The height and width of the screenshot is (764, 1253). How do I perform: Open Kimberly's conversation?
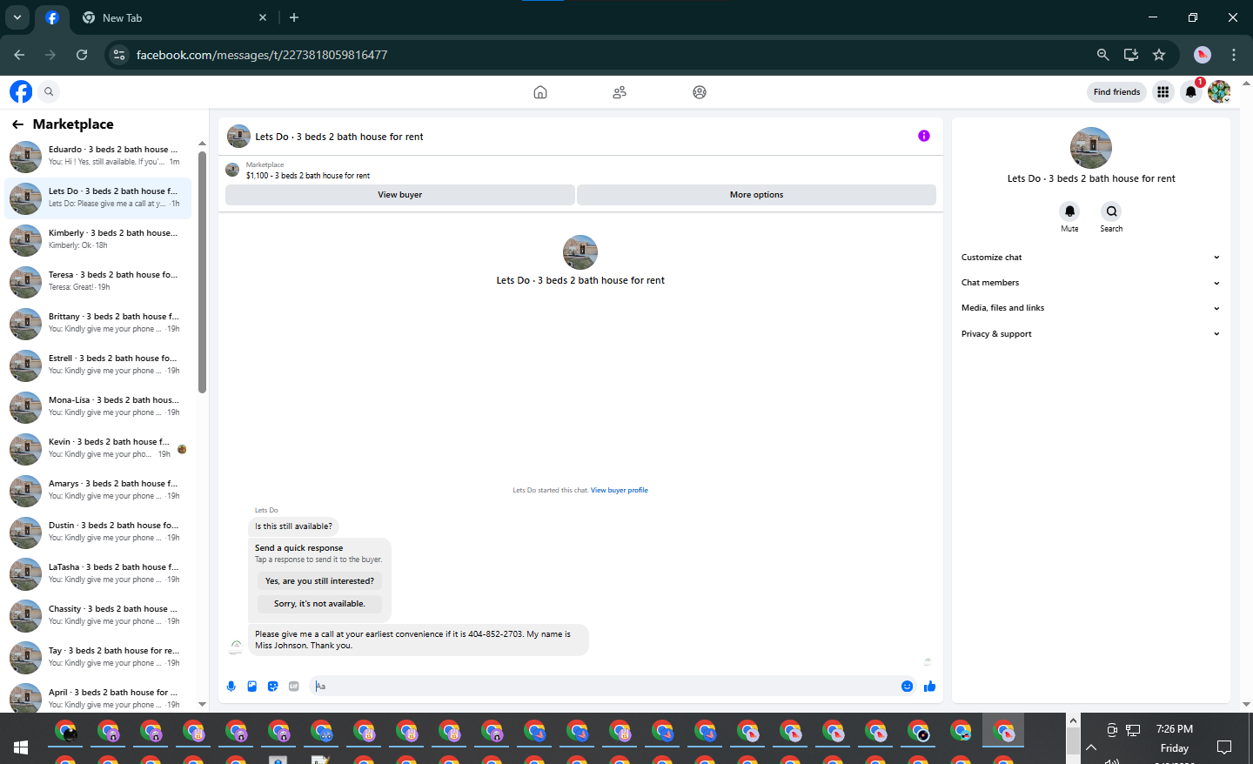(97, 239)
